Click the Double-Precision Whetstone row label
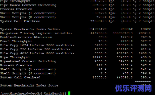Screen dimensions: 155x95 coord(26,37)
